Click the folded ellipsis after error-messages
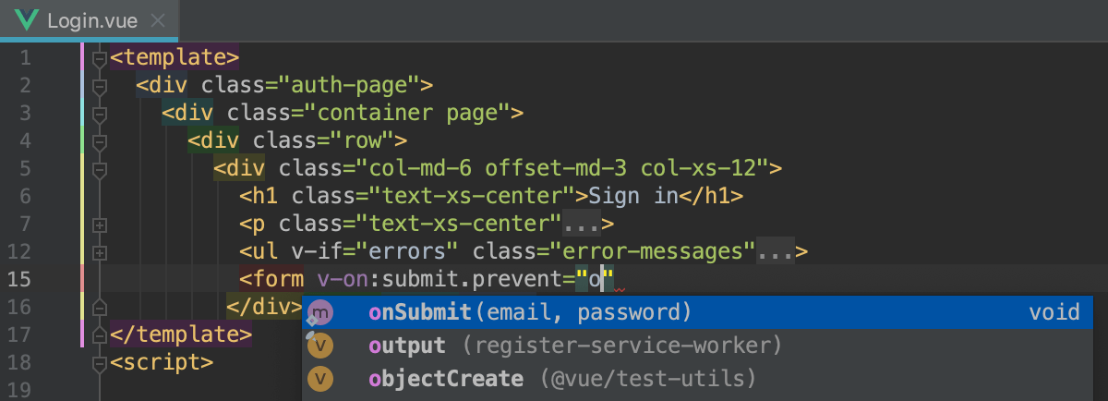The width and height of the screenshot is (1108, 401). tap(776, 251)
